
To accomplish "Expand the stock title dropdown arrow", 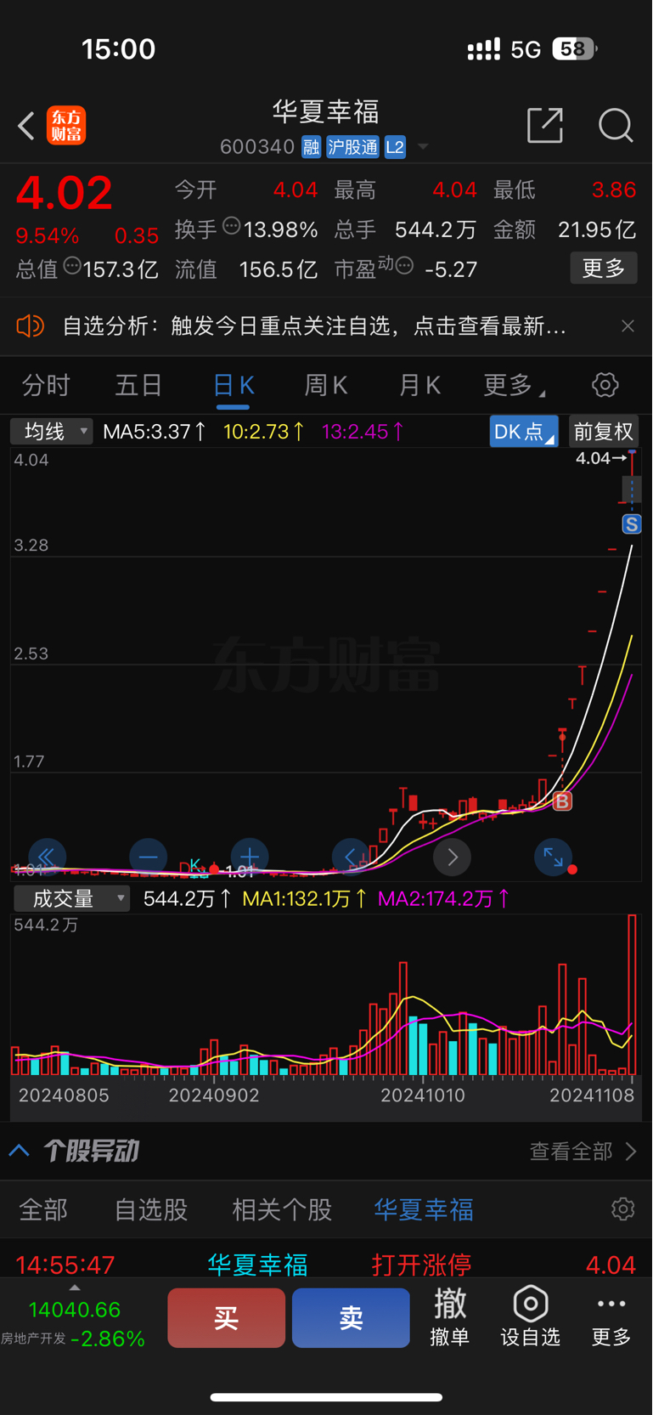I will coord(423,148).
